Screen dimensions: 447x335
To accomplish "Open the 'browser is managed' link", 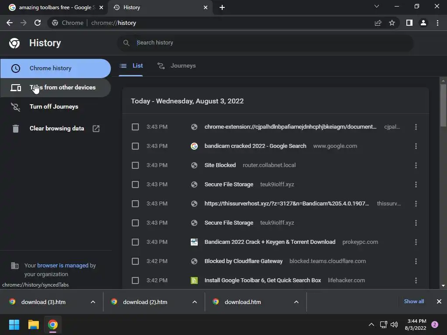I will 63,265.
